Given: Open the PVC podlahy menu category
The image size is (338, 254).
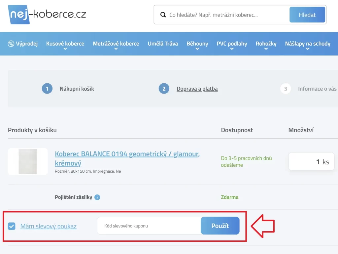Looking at the screenshot, I should 233,43.
